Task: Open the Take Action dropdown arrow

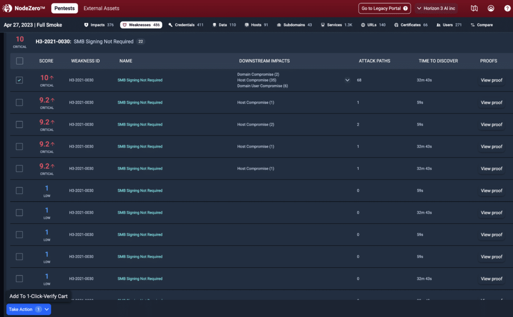Action: click(x=47, y=309)
